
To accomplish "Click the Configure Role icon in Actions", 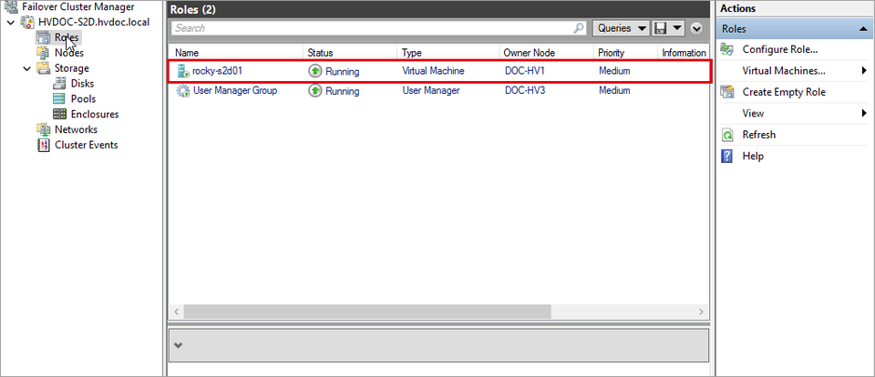I will coord(726,50).
